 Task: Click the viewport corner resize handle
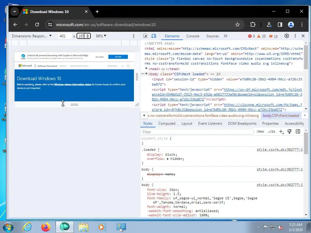click(x=137, y=104)
